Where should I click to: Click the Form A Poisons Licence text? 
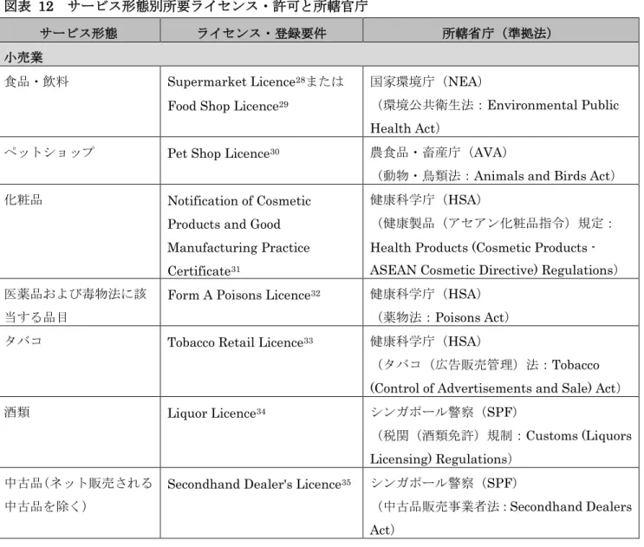coord(239,295)
